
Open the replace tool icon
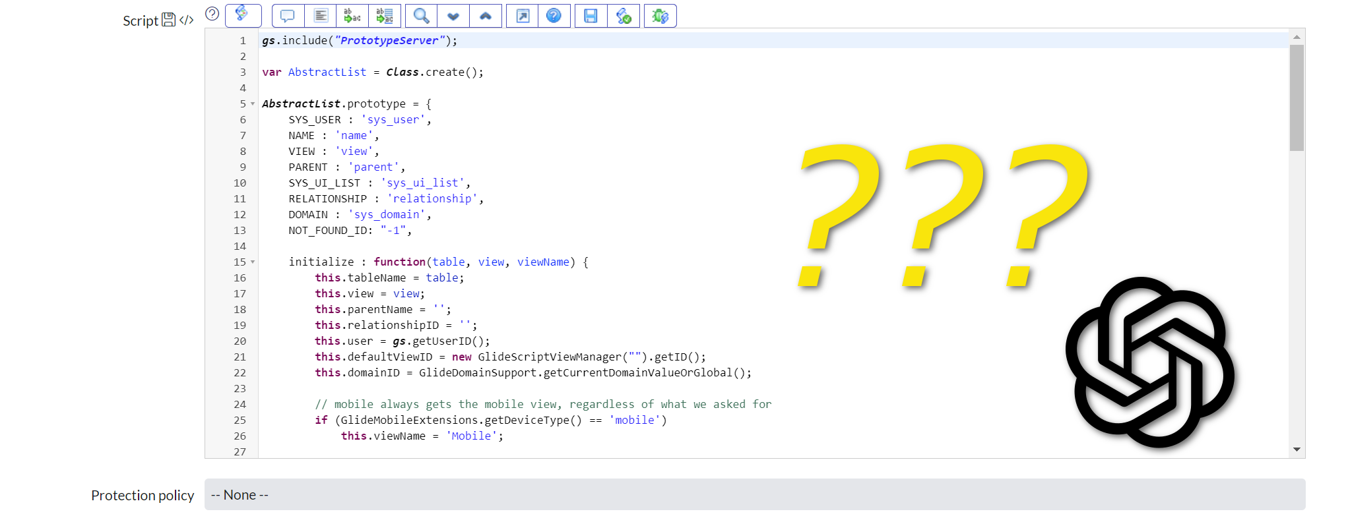click(352, 16)
